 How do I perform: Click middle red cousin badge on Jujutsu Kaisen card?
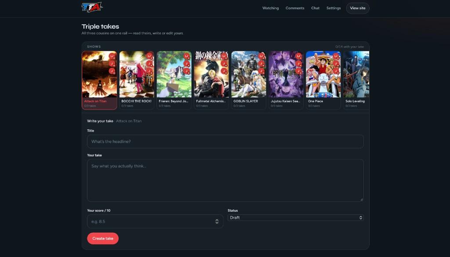click(298, 63)
